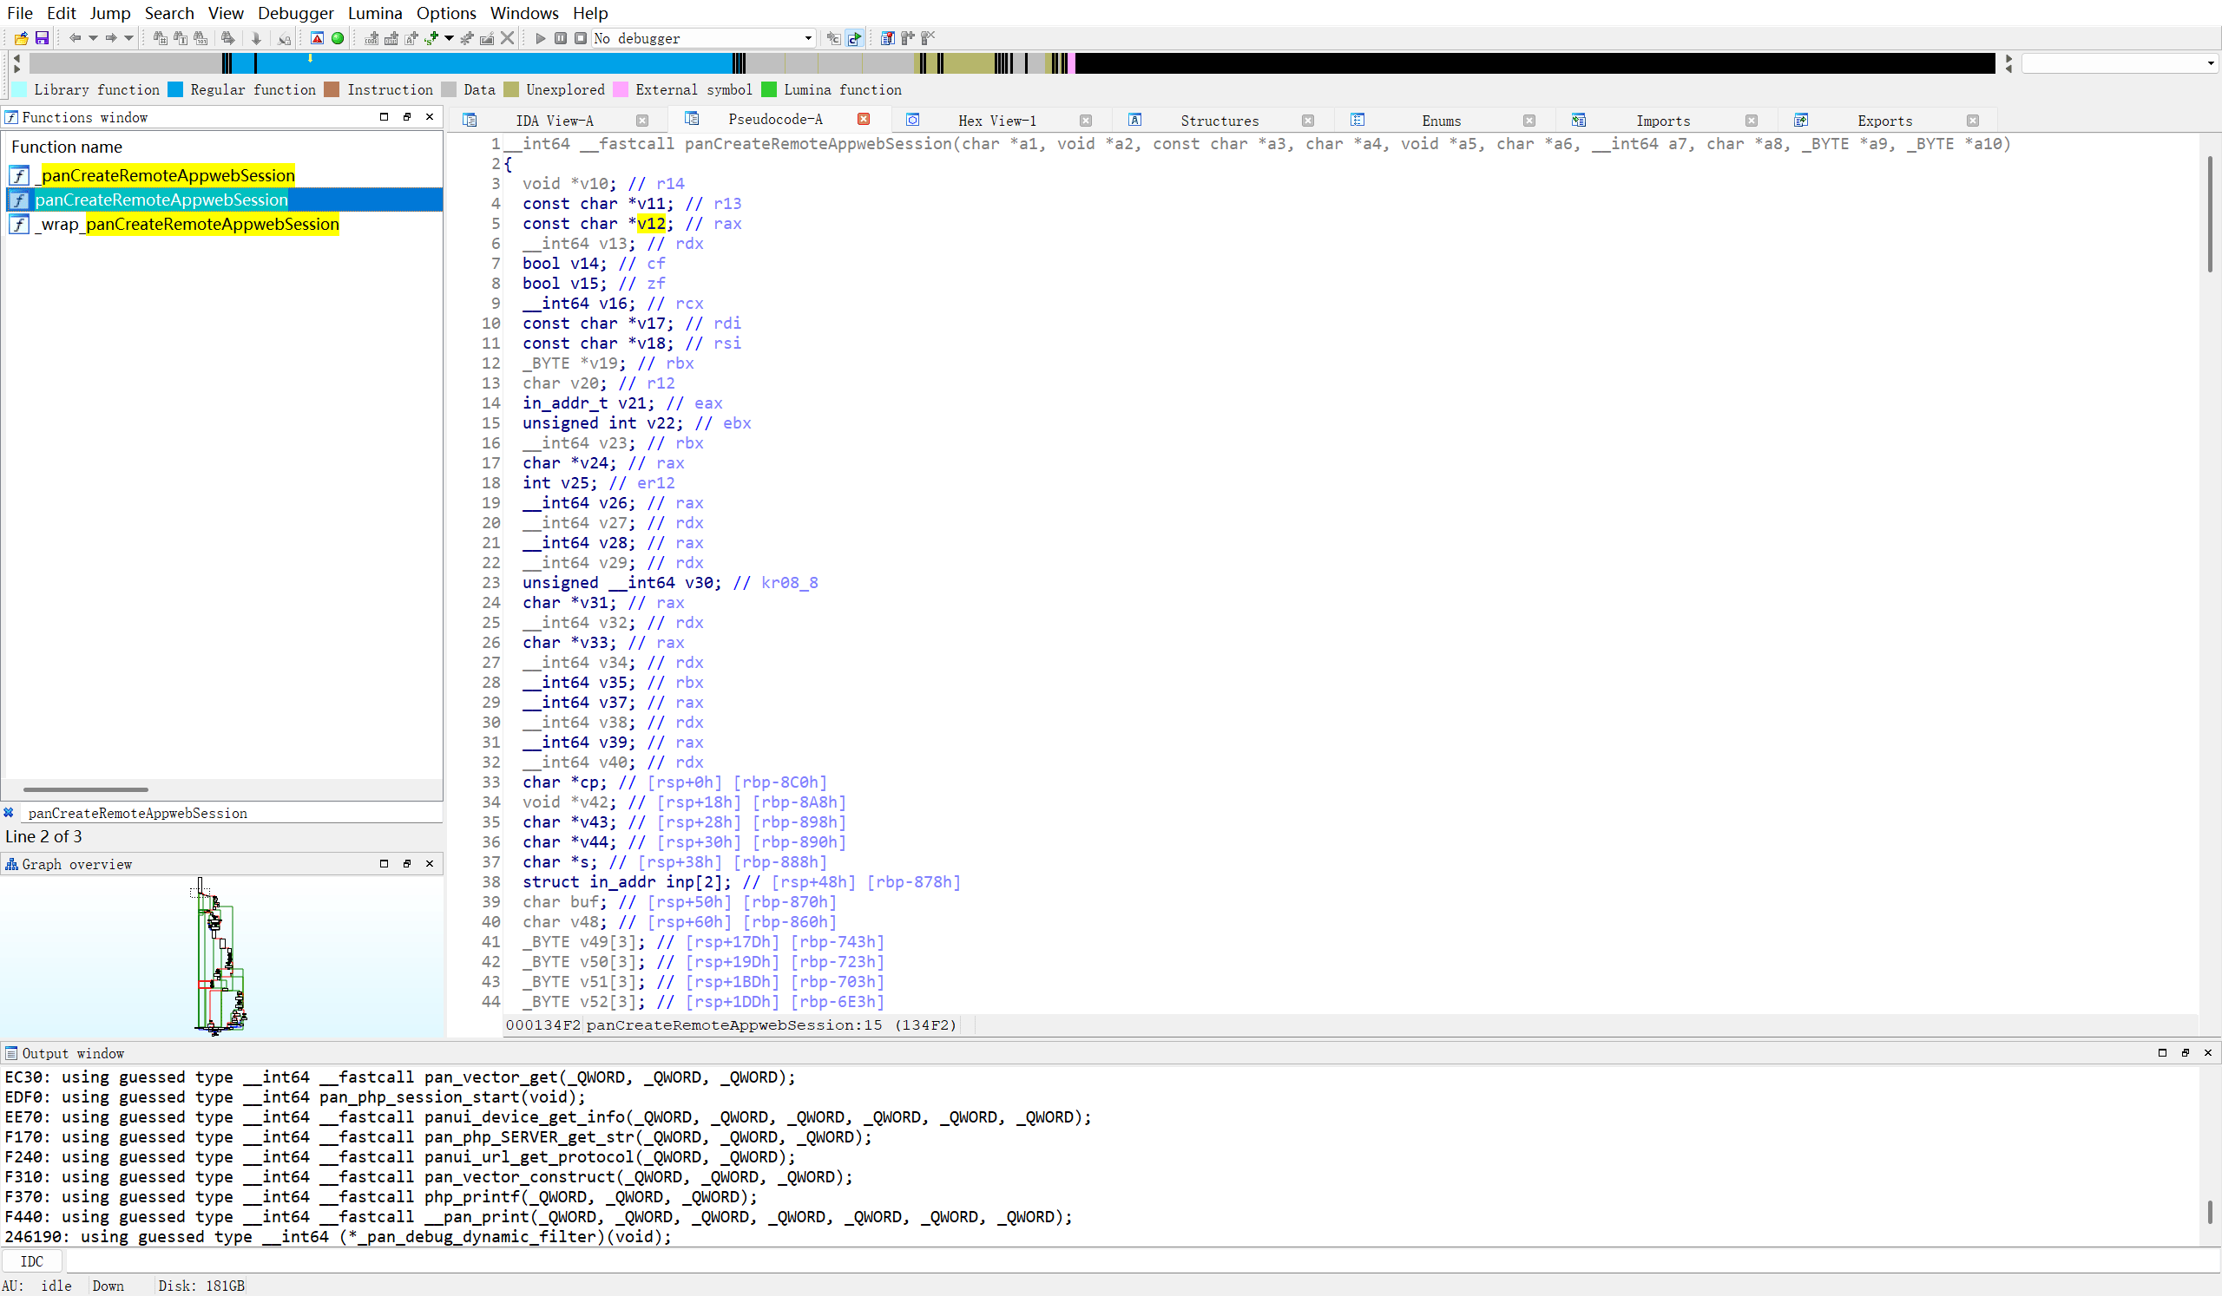
Task: Click the X delete toolbar icon
Action: tap(507, 38)
